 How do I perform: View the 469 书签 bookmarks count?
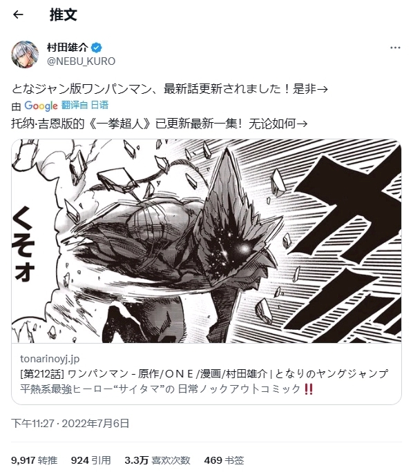coord(224,460)
